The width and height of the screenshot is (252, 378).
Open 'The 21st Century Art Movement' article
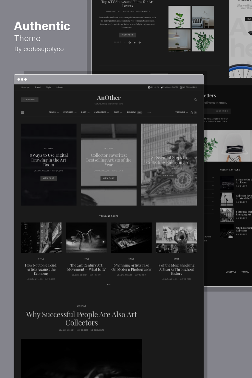pyautogui.click(x=86, y=267)
